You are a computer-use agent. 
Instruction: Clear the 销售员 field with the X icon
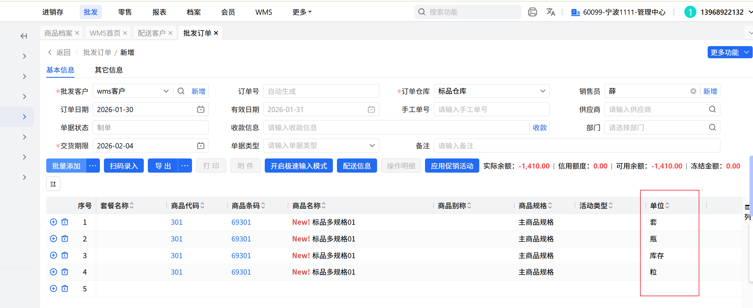[693, 91]
